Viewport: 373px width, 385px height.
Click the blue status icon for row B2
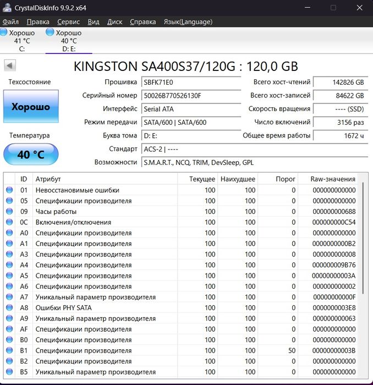pyautogui.click(x=9, y=361)
